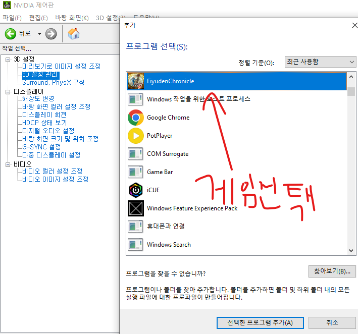Click the 취소 button
Image resolution: width=358 pixels, height=334 pixels.
click(332, 323)
